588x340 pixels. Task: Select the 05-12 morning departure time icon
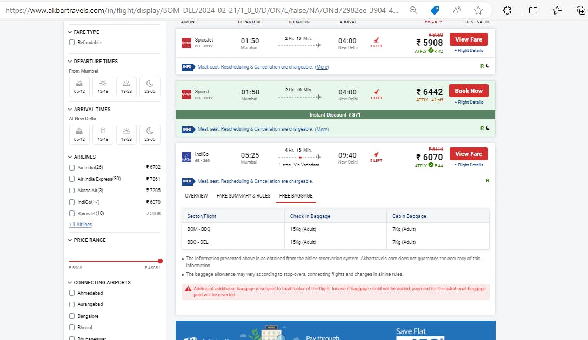tap(79, 86)
